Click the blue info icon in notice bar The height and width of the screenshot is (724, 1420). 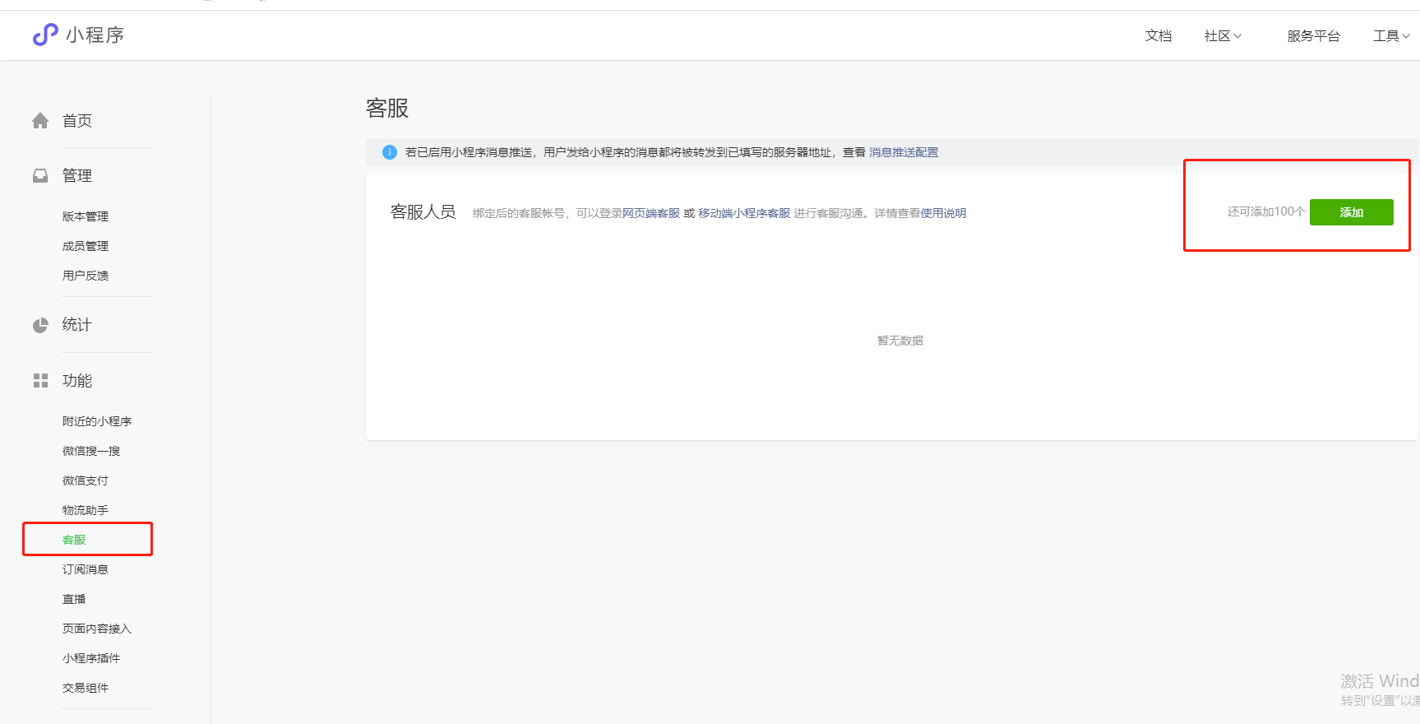pos(390,152)
